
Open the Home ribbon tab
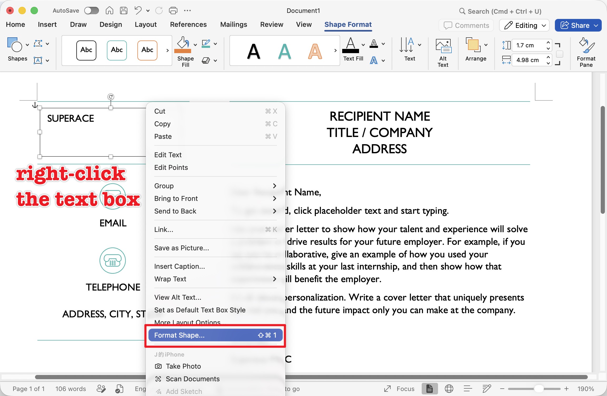point(15,24)
